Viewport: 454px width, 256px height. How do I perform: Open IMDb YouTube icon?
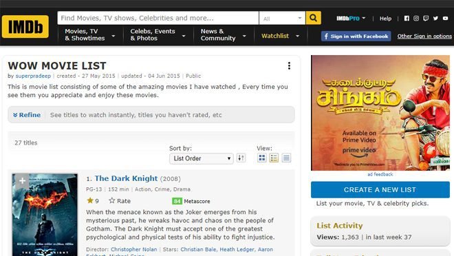tap(445, 19)
